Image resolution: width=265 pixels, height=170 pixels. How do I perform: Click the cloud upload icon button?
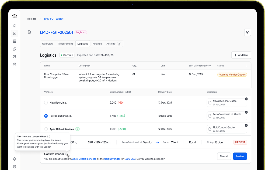point(247,32)
